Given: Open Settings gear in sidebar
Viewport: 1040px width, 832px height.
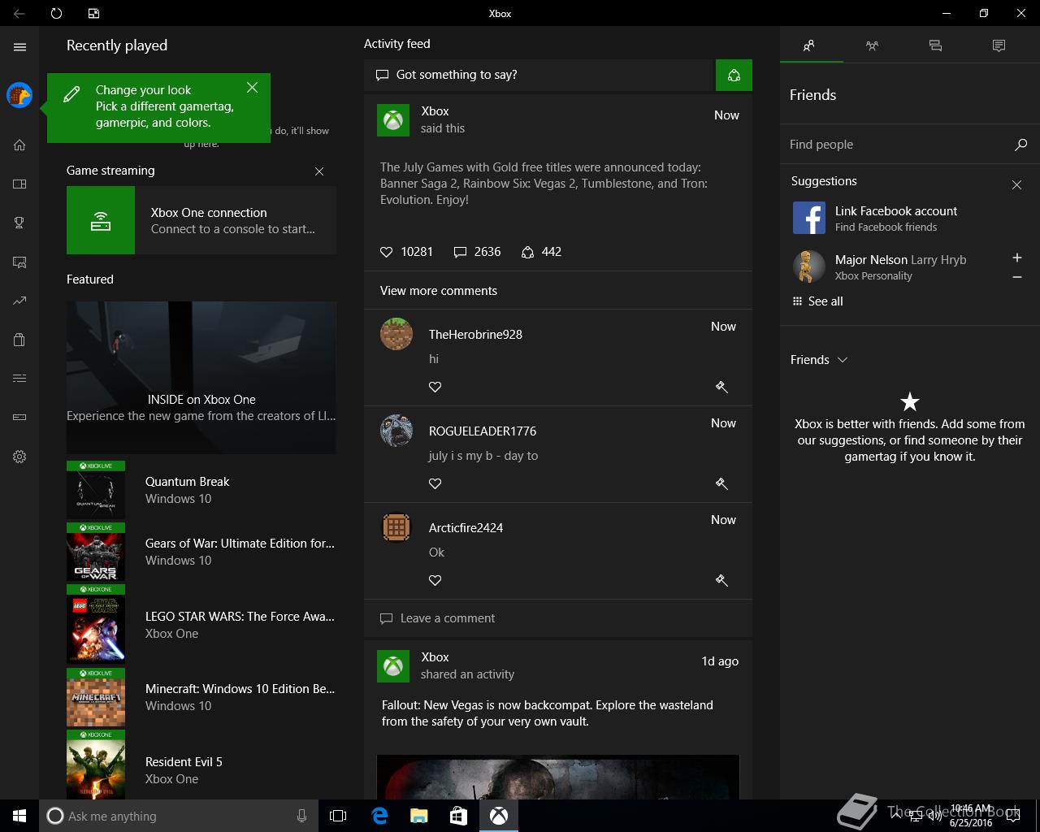Looking at the screenshot, I should (x=19, y=457).
